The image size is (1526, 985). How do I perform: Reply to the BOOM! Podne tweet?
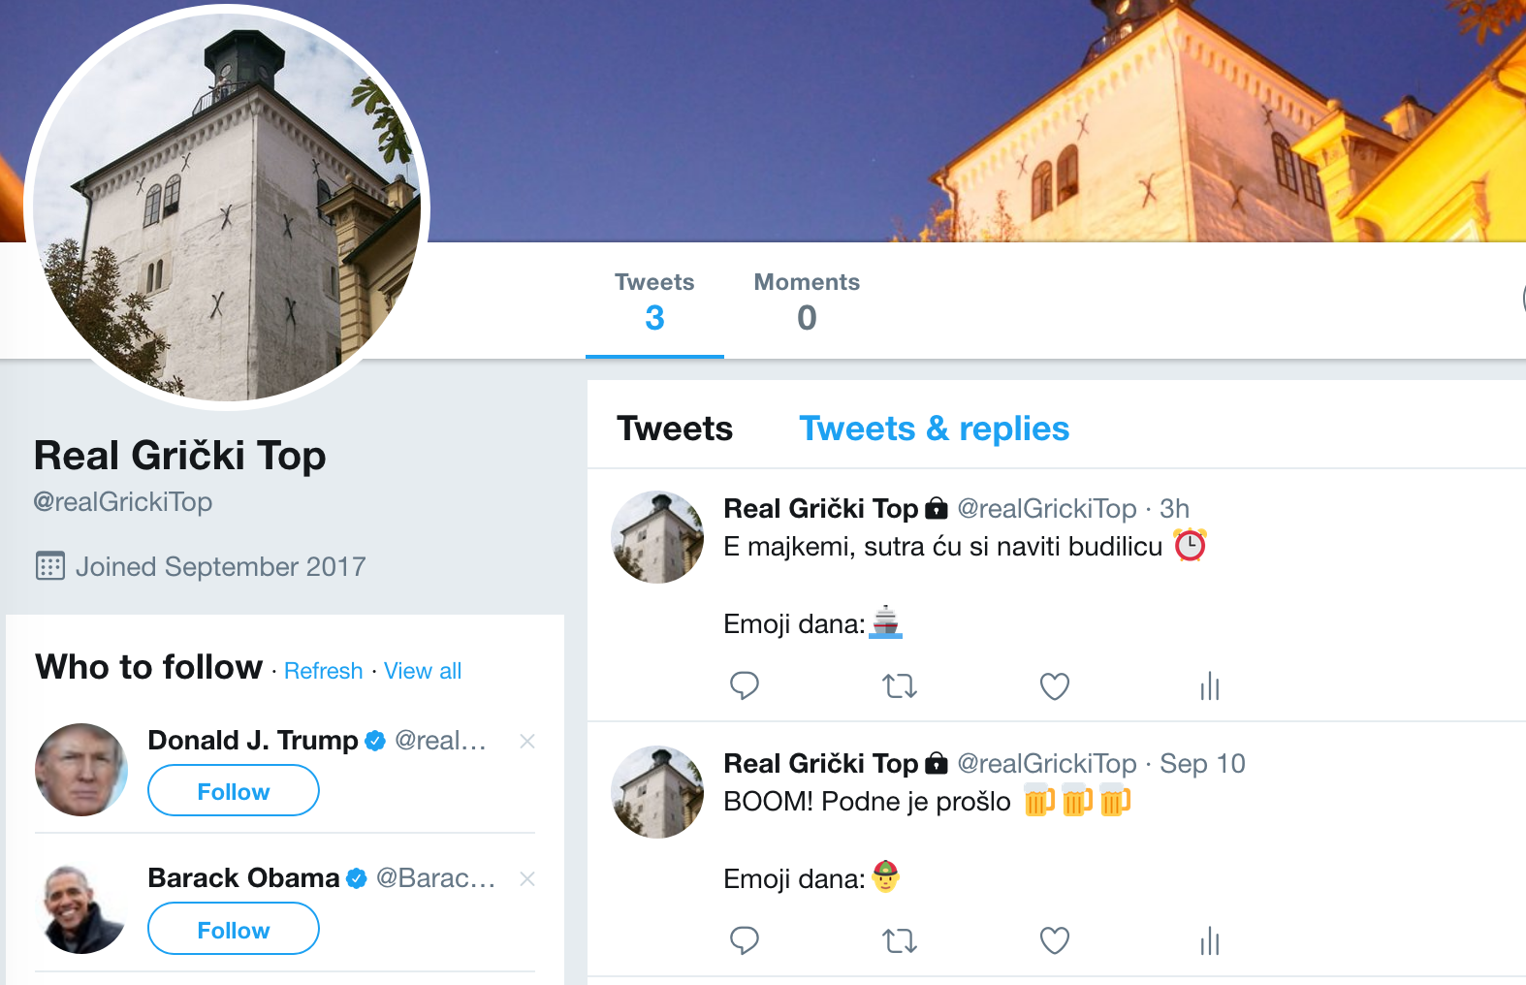point(744,940)
